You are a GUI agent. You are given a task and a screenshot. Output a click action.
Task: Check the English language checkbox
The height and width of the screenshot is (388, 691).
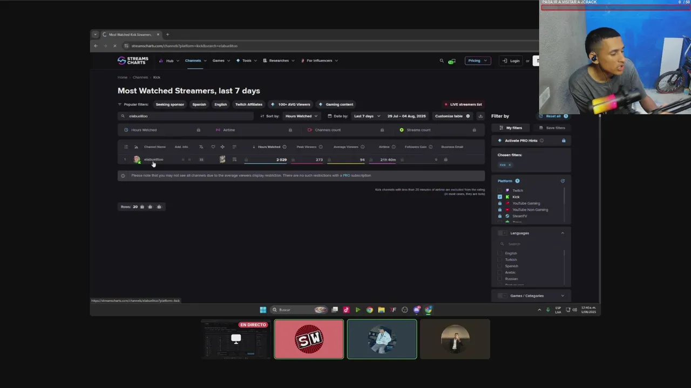coord(500,253)
